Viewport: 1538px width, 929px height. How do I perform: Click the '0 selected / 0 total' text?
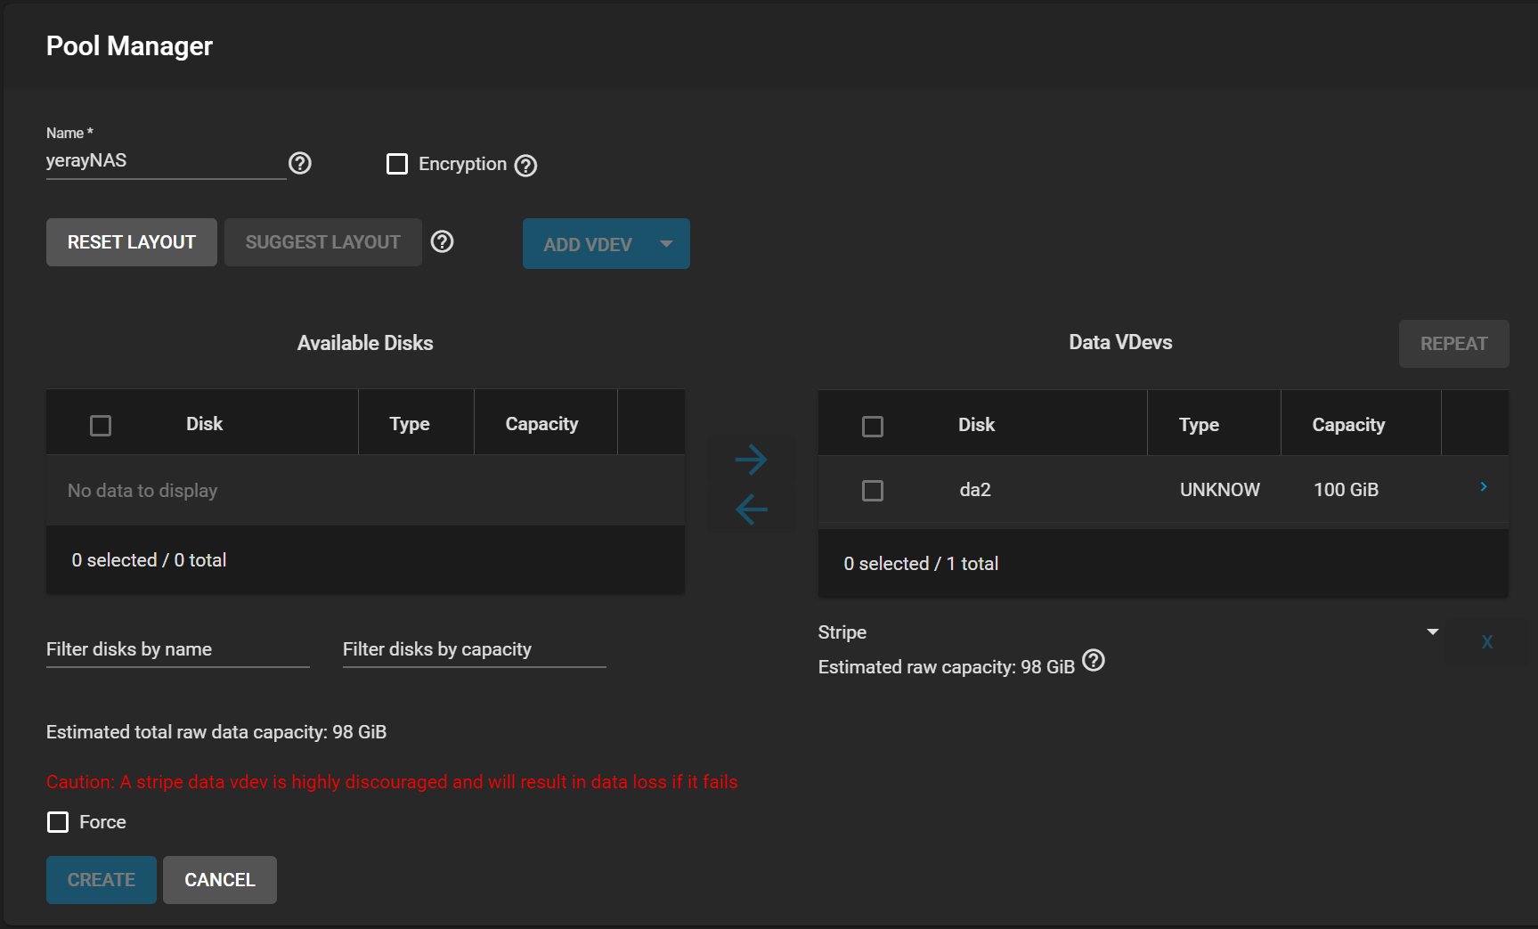150,560
